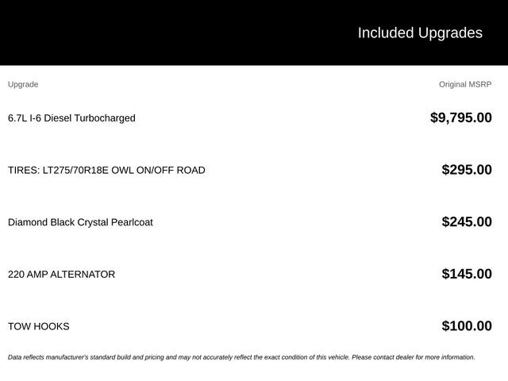508x381 pixels.
Task: Click the $145.00 alternator price
Action: pos(467,274)
